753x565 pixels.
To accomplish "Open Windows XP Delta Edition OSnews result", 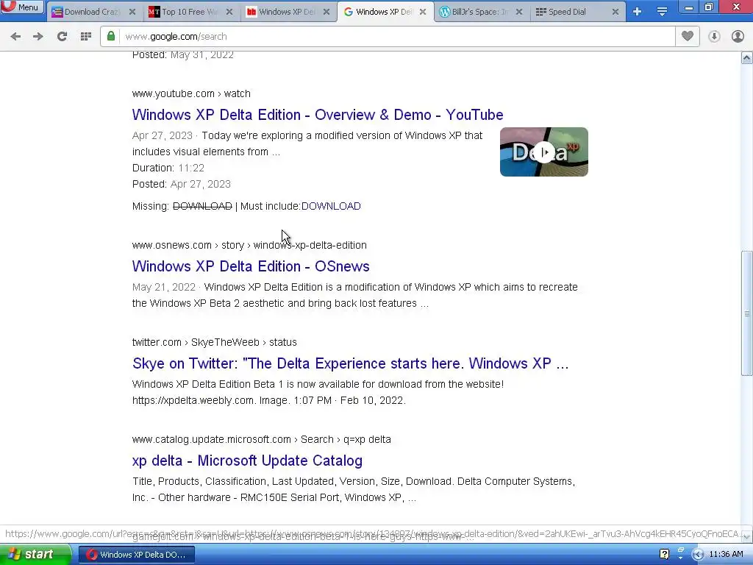I will click(251, 266).
